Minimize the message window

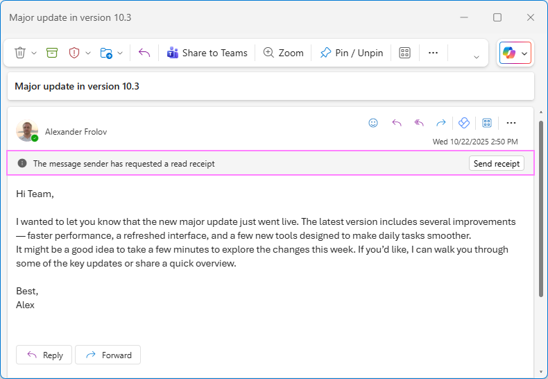pyautogui.click(x=464, y=17)
